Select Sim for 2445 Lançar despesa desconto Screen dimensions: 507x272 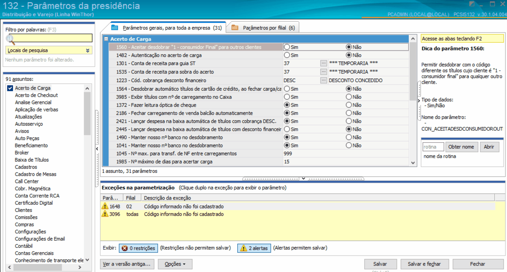click(x=287, y=129)
